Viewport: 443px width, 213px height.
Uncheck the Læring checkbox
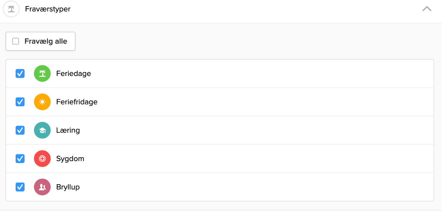click(x=20, y=130)
